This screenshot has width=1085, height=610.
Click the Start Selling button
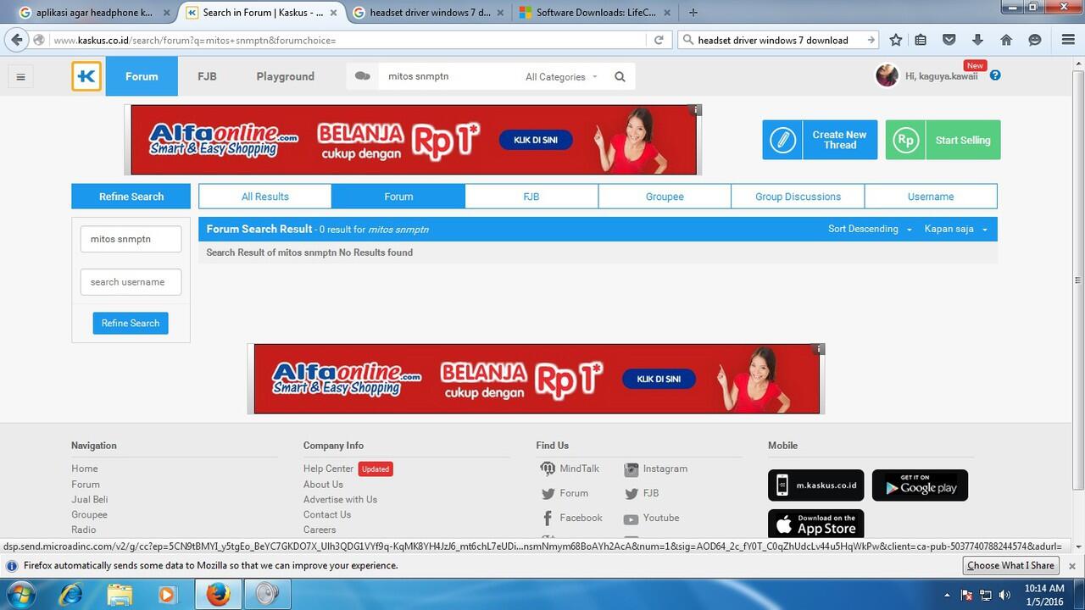click(x=943, y=140)
